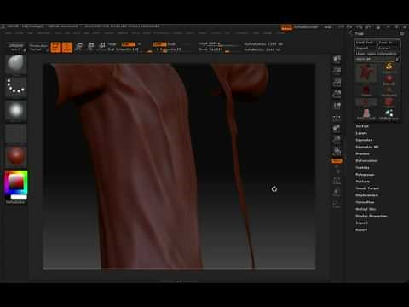
Task: Expand the Geometry HD sub-palette
Action: pos(367,147)
